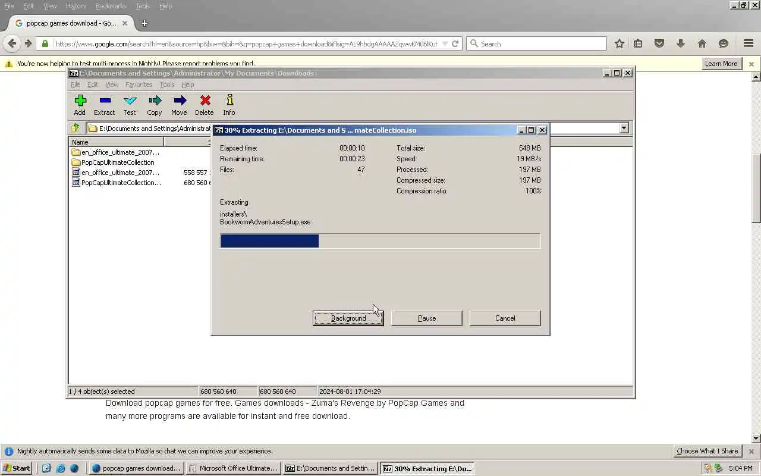Click Internet Explorer quick launch icon
The height and width of the screenshot is (476, 761).
click(x=60, y=468)
